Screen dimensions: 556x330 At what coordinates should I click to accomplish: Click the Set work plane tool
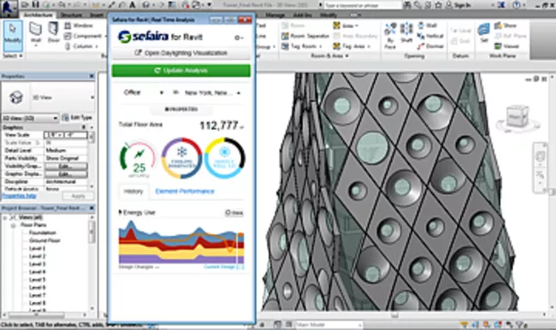[x=484, y=33]
